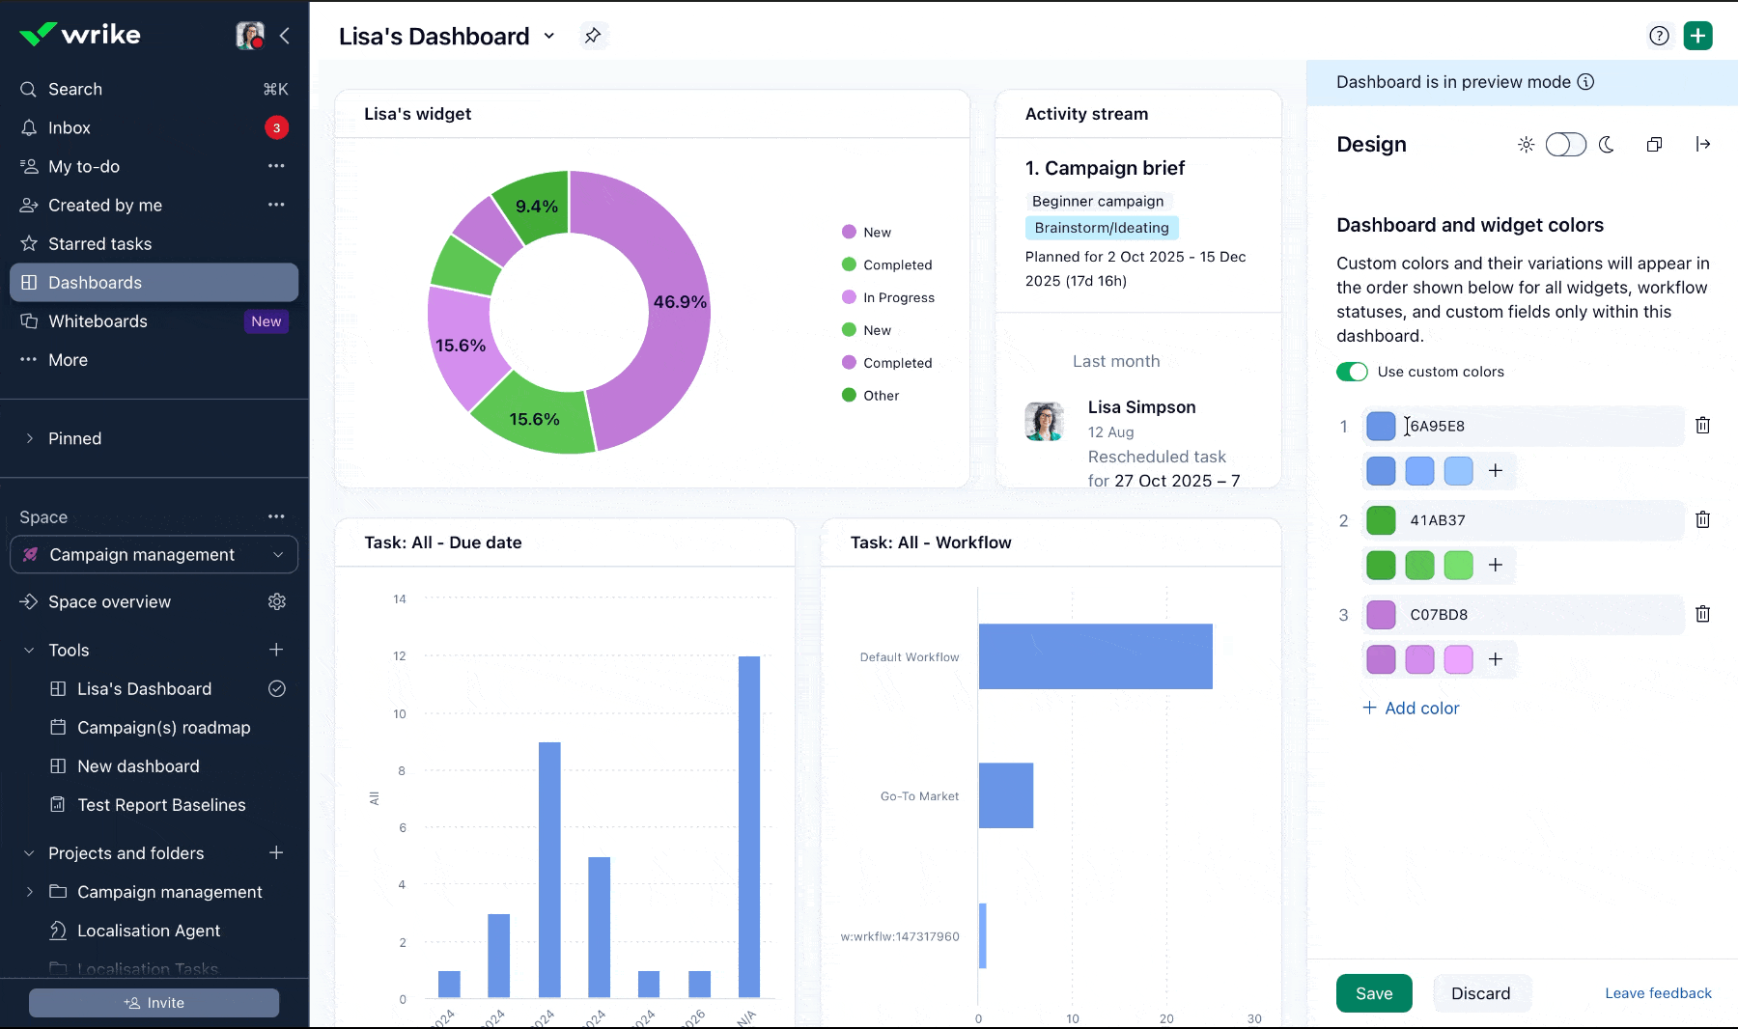Open the Campaign management space dropdown
This screenshot has width=1738, height=1029.
[x=154, y=555]
